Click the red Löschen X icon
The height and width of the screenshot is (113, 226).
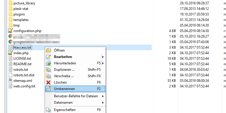point(48,82)
